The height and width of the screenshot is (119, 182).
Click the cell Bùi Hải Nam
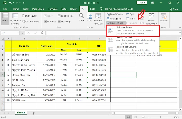click(x=24, y=100)
